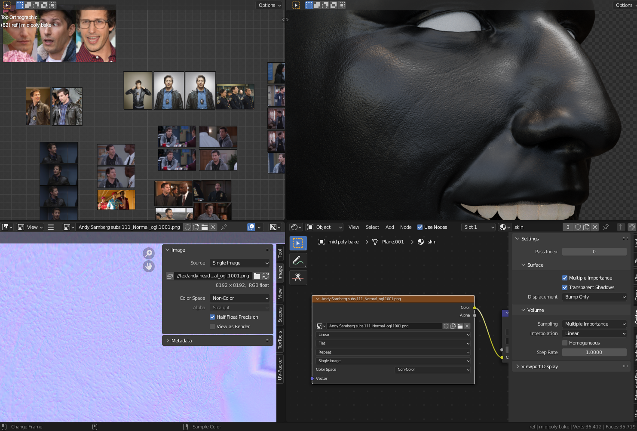Browse for file next to image path field

257,276
